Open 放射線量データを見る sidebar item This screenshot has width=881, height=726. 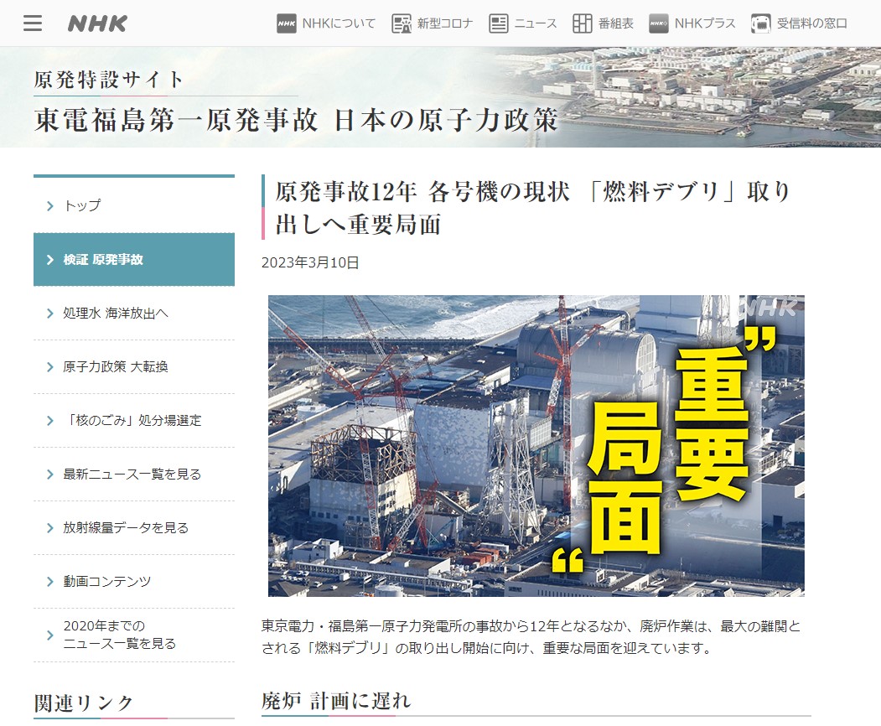pyautogui.click(x=134, y=527)
